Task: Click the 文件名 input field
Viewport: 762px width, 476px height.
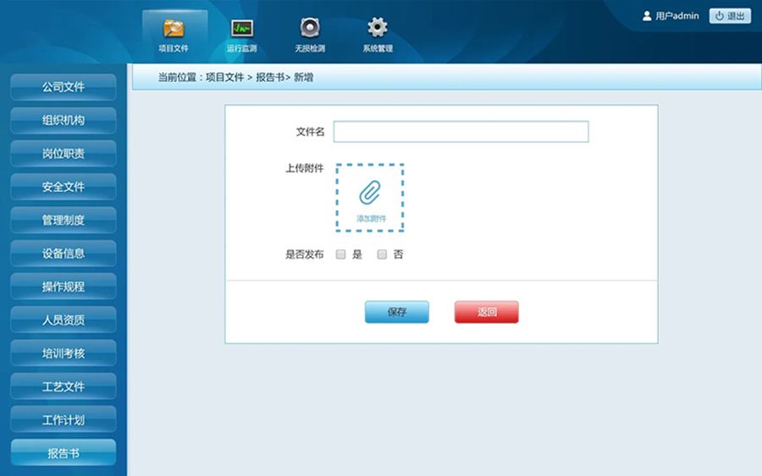Action: pos(461,132)
